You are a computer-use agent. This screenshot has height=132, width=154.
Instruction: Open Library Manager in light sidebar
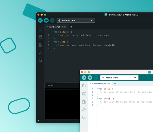pyautogui.click(x=84, y=102)
